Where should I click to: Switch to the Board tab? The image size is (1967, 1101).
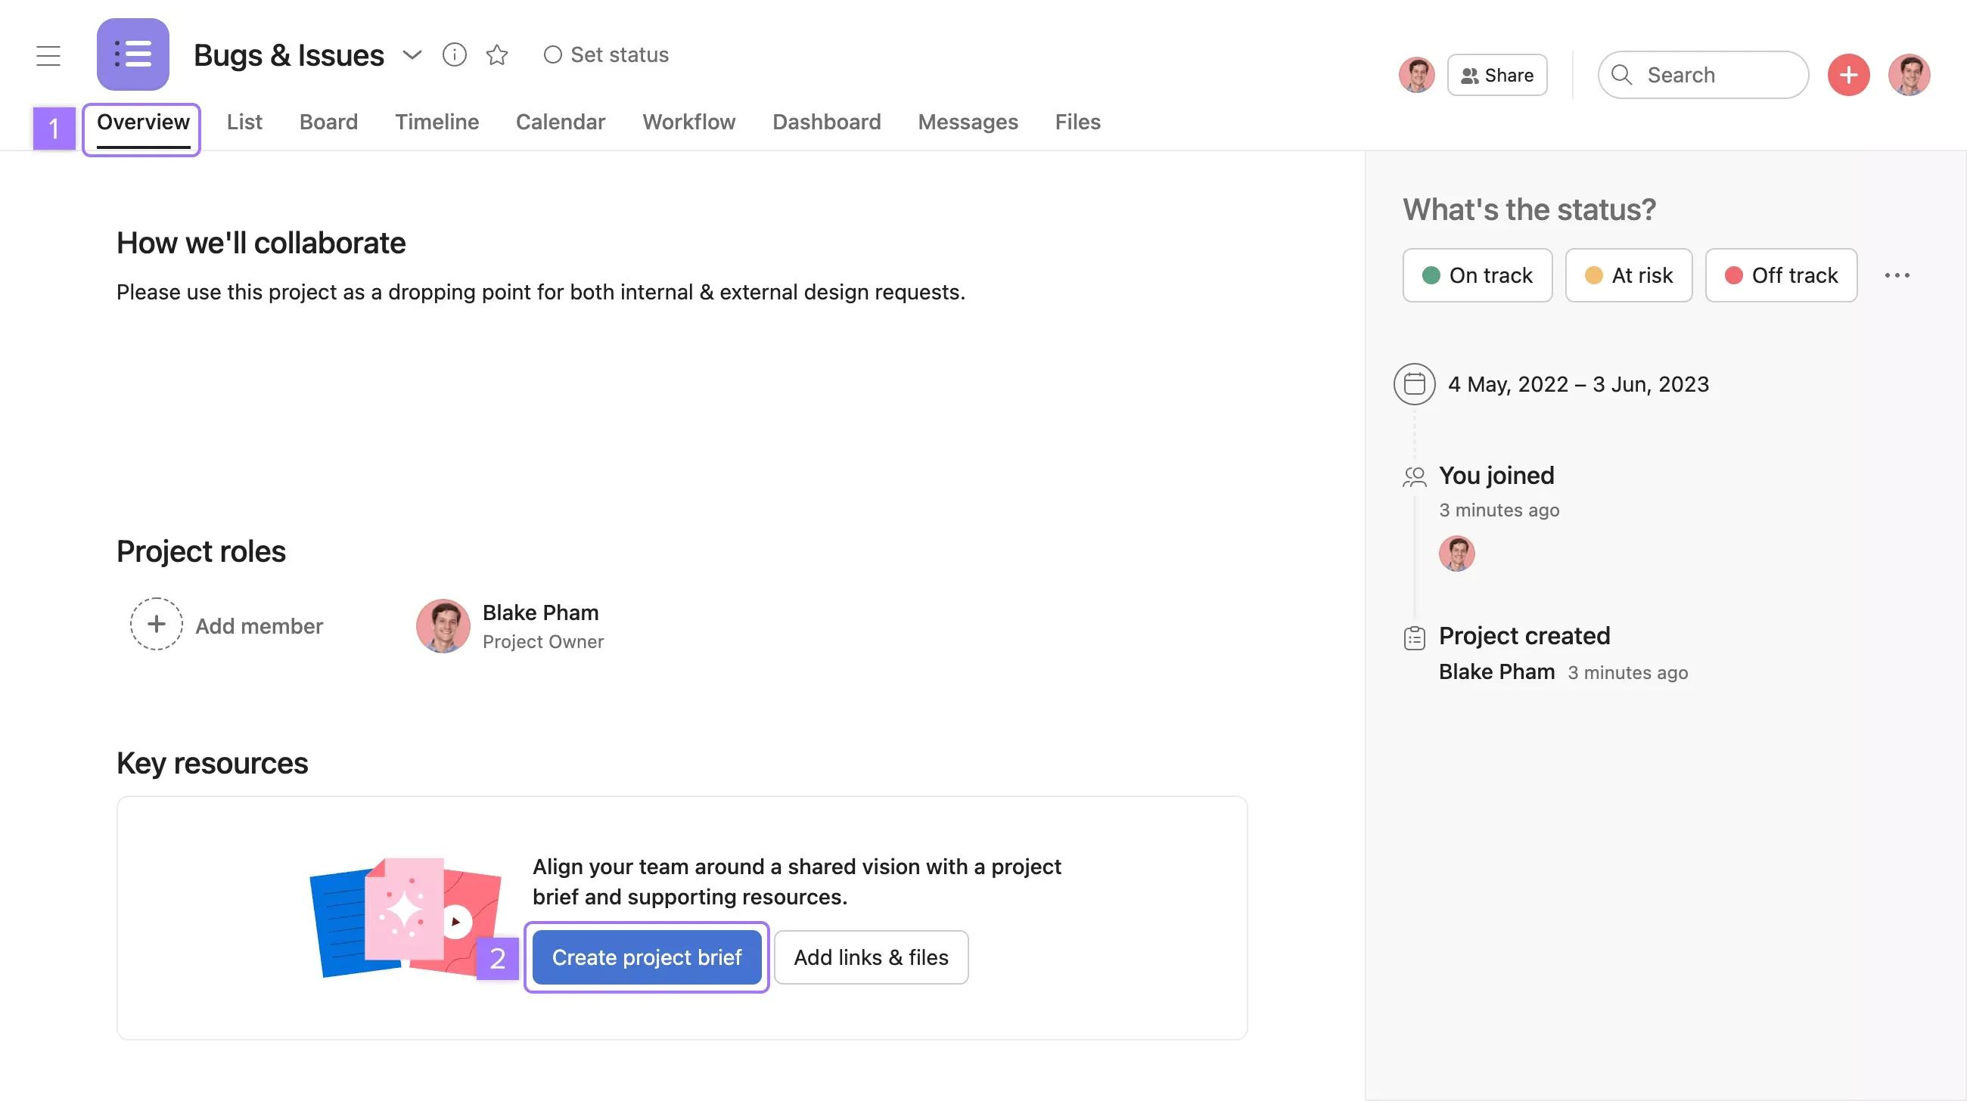tap(328, 122)
